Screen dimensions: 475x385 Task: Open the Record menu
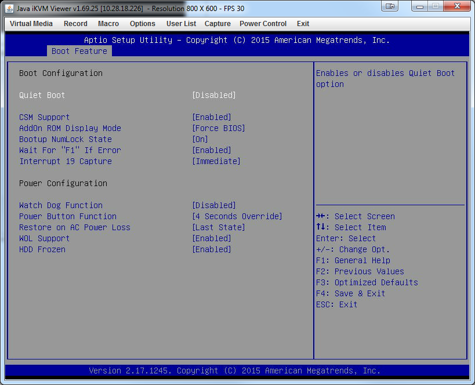pos(75,24)
